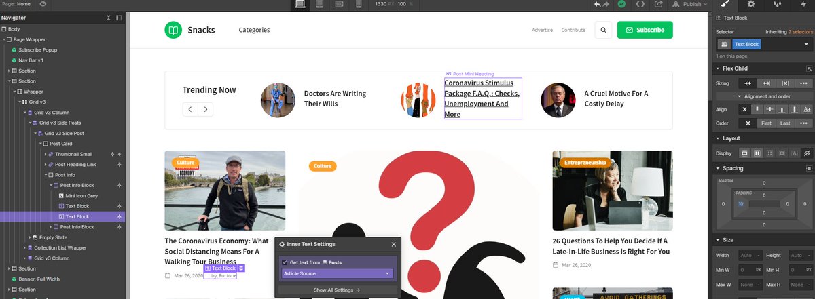Click the page preview eye icon

[x=43, y=3]
